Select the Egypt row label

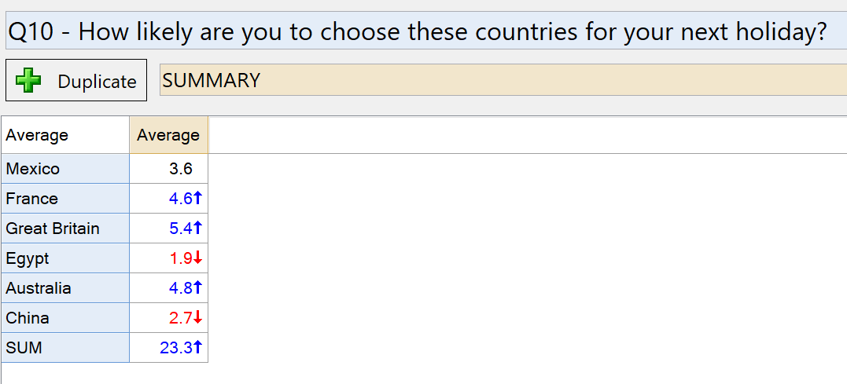coord(65,258)
